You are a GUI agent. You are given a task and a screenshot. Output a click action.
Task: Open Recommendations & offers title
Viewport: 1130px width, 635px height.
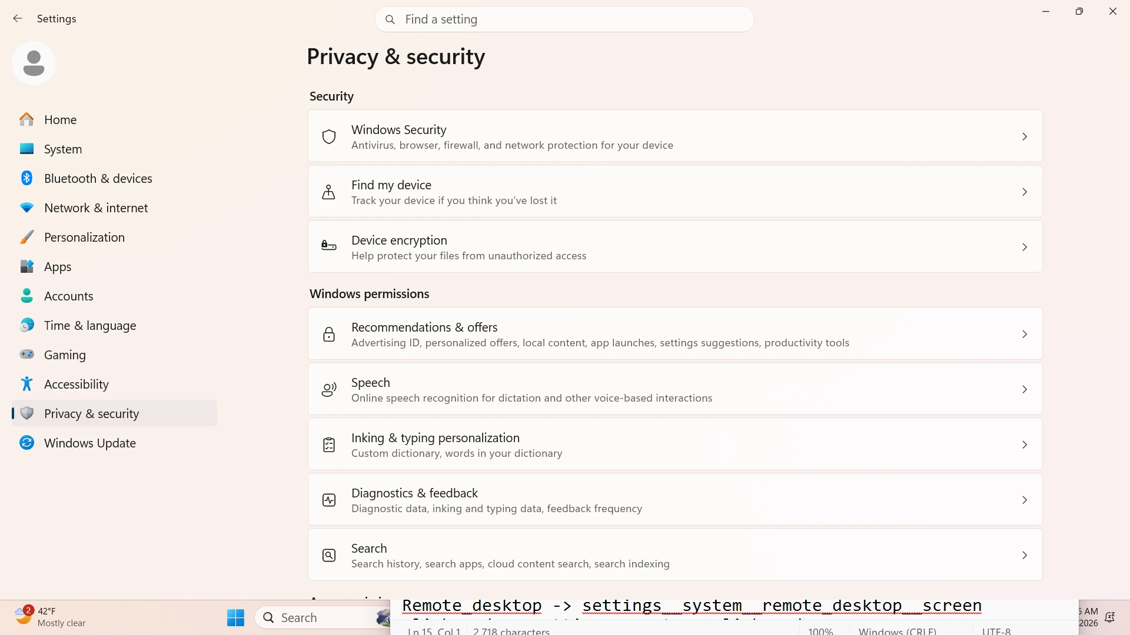424,327
